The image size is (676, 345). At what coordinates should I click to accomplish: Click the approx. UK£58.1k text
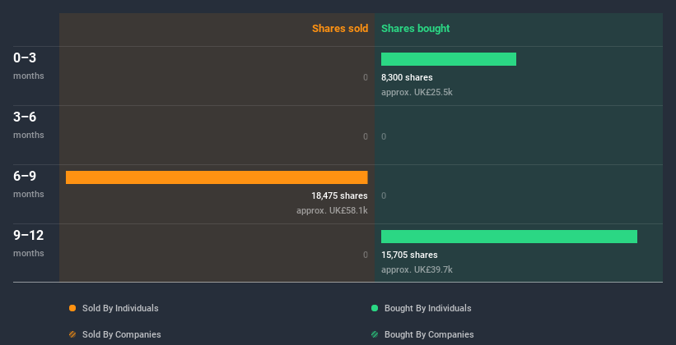pos(332,211)
